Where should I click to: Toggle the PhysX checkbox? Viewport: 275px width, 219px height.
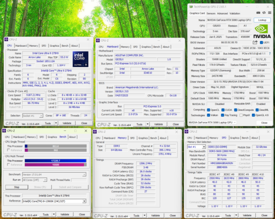click(241, 115)
